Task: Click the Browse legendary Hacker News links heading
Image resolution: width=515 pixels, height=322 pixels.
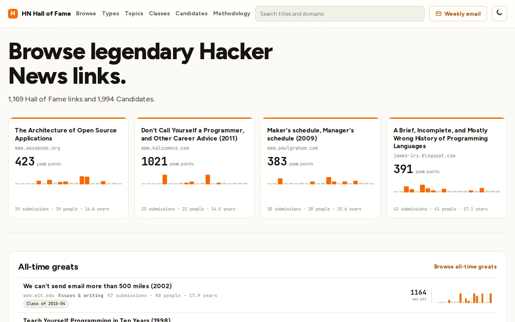Action: [x=140, y=63]
